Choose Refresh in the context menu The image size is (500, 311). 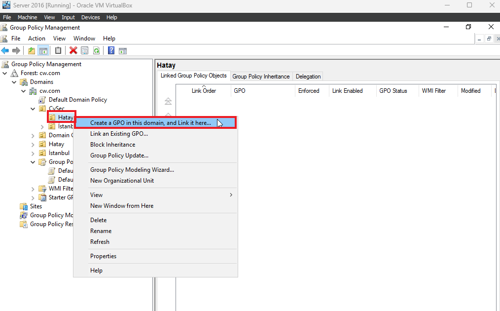click(x=156, y=242)
